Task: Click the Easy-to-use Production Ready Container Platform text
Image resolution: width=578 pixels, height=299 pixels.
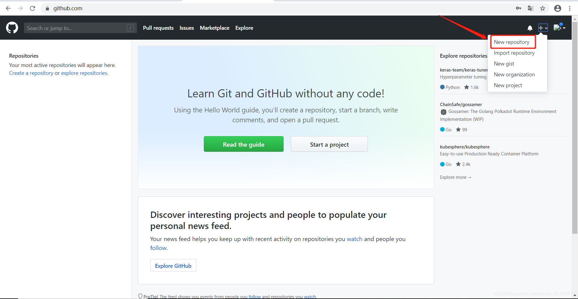Action: (489, 154)
